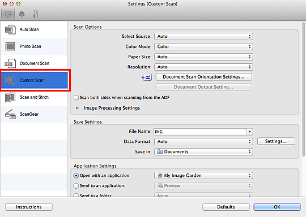Click the File Name input field

(200, 132)
